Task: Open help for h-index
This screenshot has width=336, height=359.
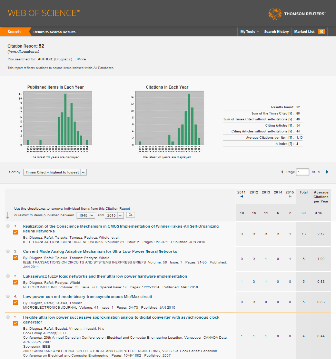Action: click(290, 144)
